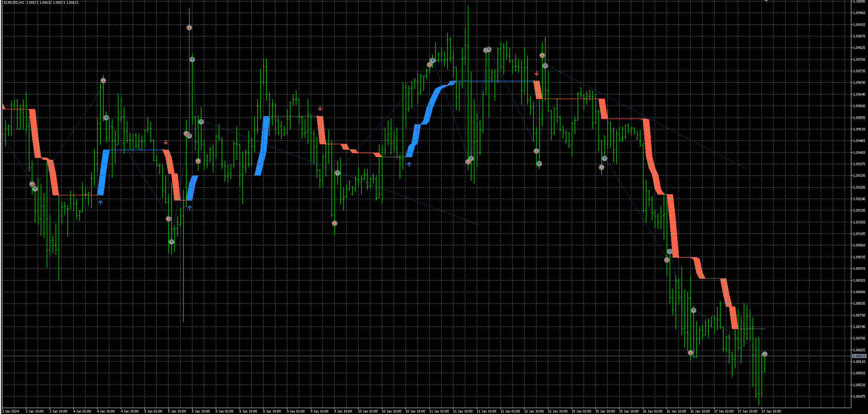Select the blue marker near 1.09400 at 11 Jan 10:00
This screenshot has width=868, height=414.
[x=471, y=159]
